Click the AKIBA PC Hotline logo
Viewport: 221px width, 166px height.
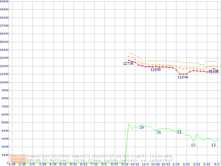coord(18,158)
